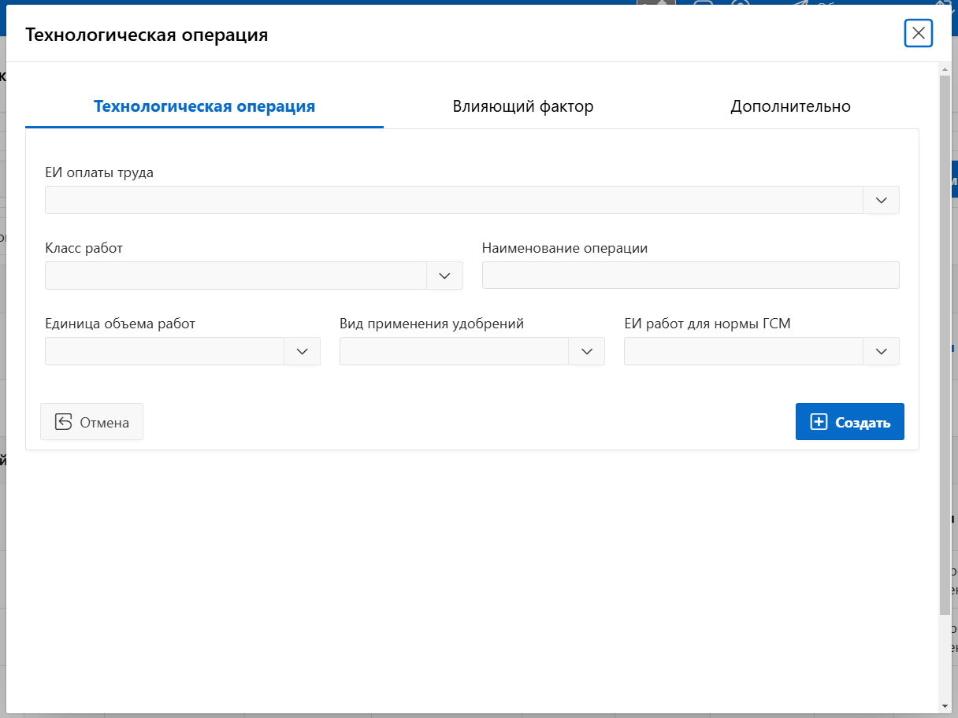Viewport: 958px width, 718px height.
Task: Open the ЕИ оплаты труда select field
Action: coord(454,200)
